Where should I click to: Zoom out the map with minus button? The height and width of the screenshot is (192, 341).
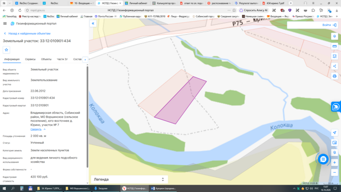pyautogui.click(x=335, y=172)
